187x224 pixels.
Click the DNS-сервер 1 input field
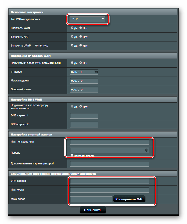click(x=84, y=116)
